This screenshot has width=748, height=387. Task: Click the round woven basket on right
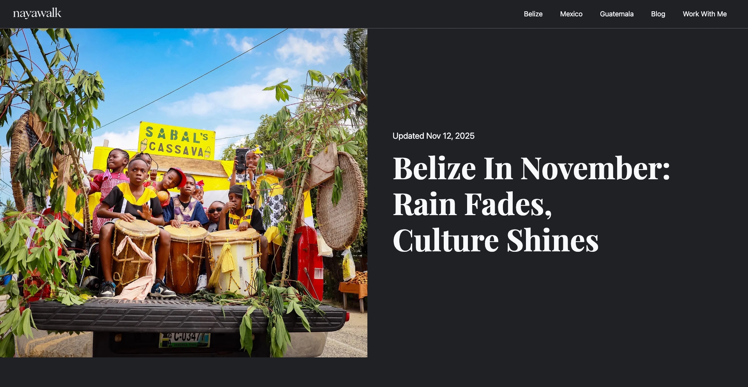point(340,201)
